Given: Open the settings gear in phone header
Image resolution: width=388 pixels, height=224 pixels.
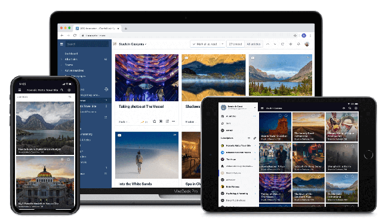Looking at the screenshot, I should [69, 90].
